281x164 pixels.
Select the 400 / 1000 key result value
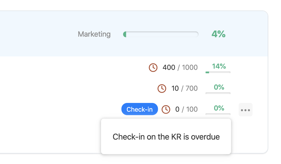click(x=180, y=67)
